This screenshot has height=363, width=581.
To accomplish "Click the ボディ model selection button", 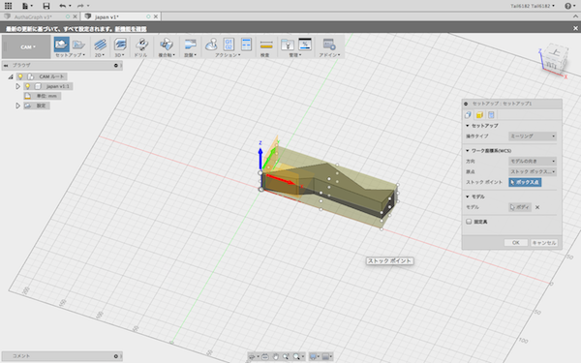I will click(x=520, y=207).
